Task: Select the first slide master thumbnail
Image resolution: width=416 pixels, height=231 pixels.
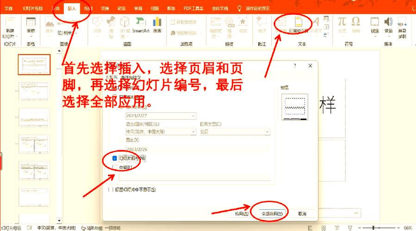Action: coord(34,64)
